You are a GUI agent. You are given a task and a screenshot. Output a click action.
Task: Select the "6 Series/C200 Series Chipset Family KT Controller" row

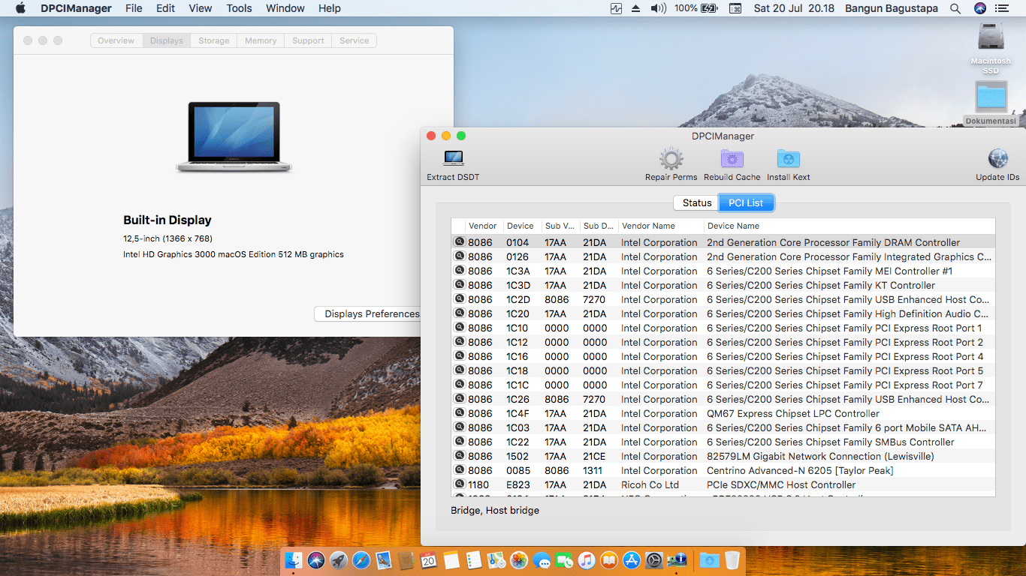click(723, 285)
